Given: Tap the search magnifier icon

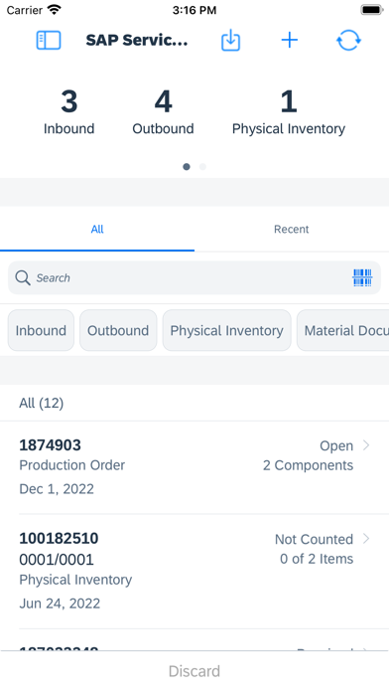Looking at the screenshot, I should [x=23, y=277].
